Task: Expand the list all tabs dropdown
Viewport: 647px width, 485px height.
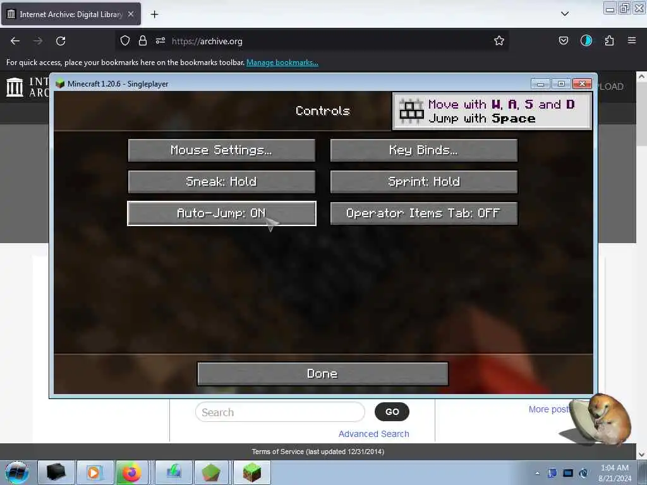Action: point(565,14)
